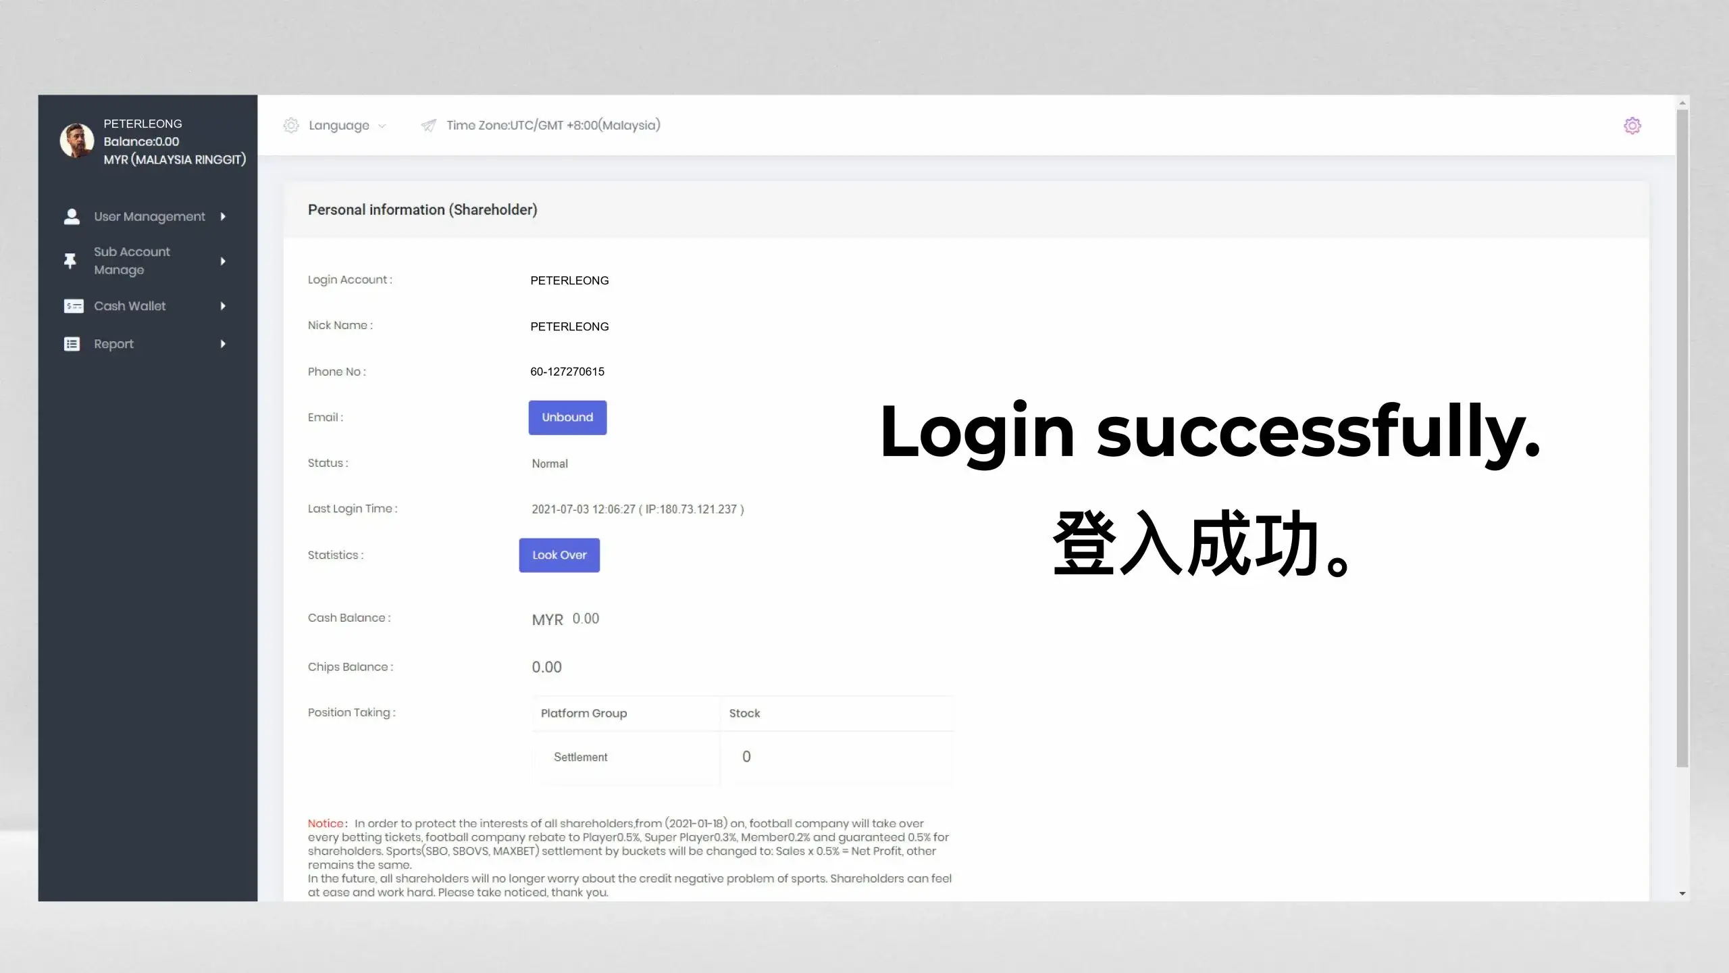Click the location arrow Time Zone icon
This screenshot has width=1729, height=973.
tap(429, 125)
